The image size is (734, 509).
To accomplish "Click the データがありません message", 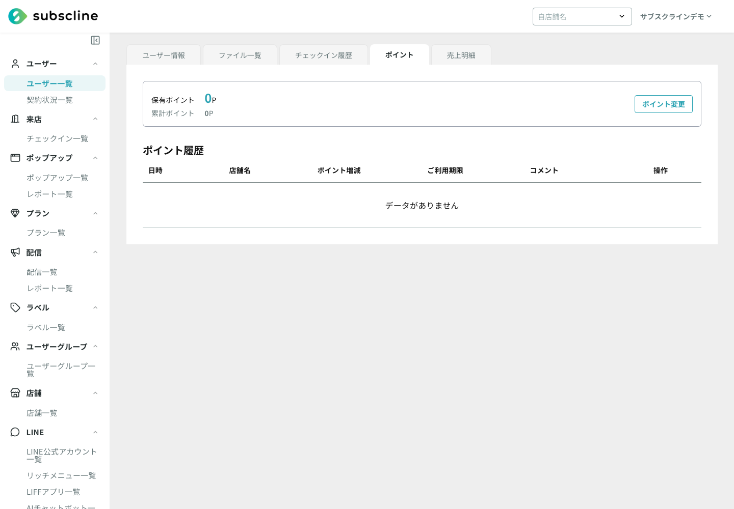I will pyautogui.click(x=422, y=206).
